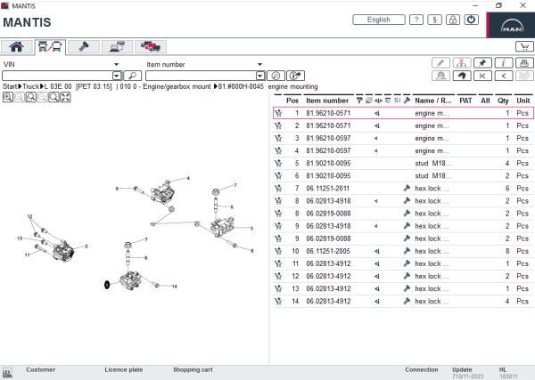Open the bolt parts search tab
Image resolution: width=535 pixels, height=380 pixels.
tap(84, 46)
